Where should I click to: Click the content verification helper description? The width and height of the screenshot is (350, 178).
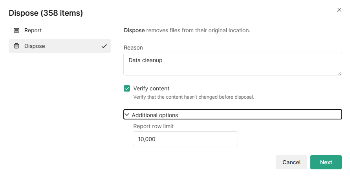[x=193, y=97]
